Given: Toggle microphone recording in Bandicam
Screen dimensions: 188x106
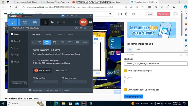Looking at the screenshot, I should pyautogui.click(x=58, y=22).
